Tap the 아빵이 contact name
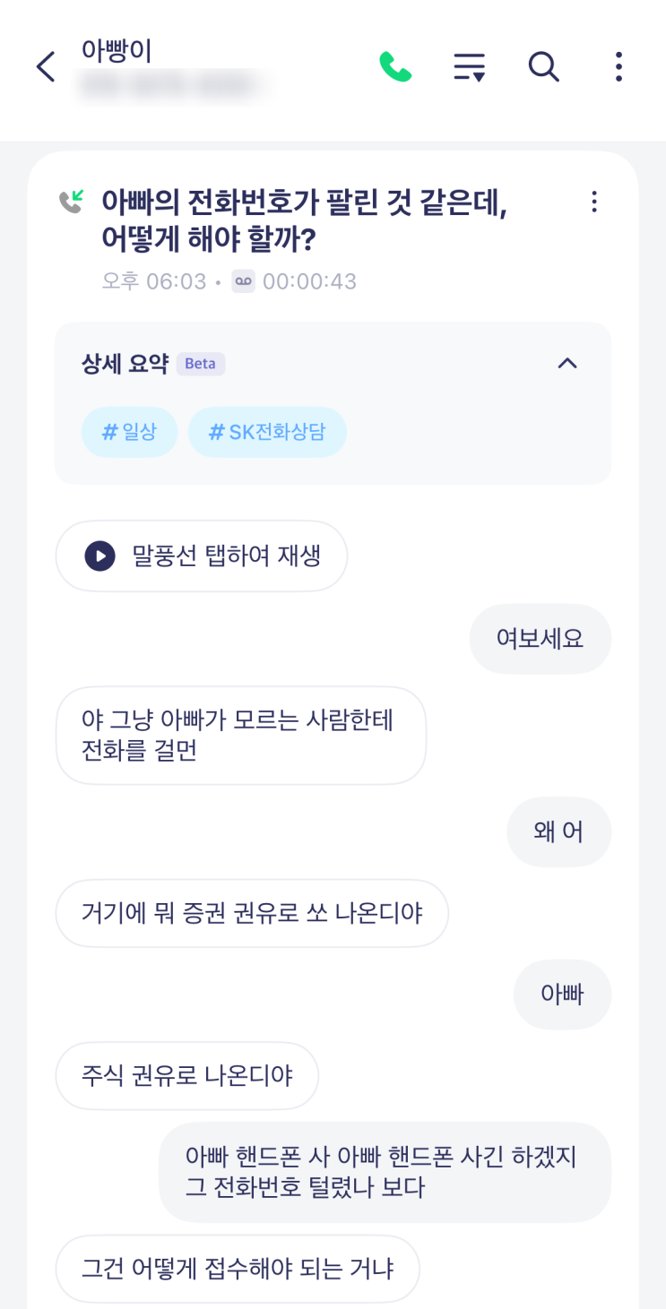The width and height of the screenshot is (666, 1309). click(117, 50)
